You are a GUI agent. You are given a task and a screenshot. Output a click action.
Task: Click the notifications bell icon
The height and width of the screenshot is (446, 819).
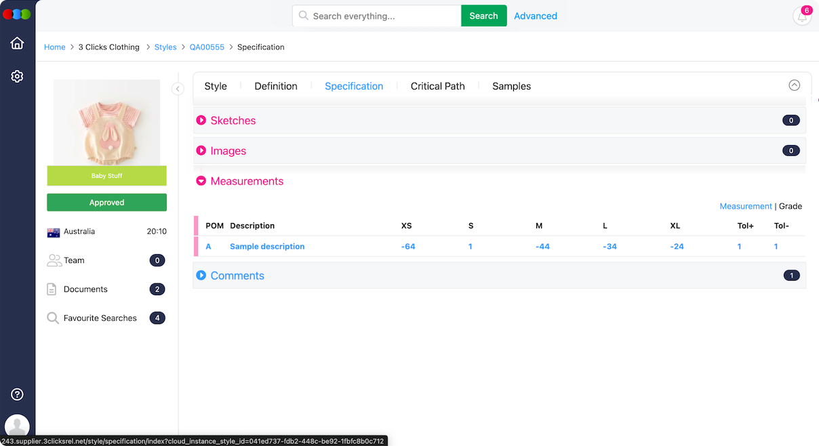pyautogui.click(x=802, y=16)
